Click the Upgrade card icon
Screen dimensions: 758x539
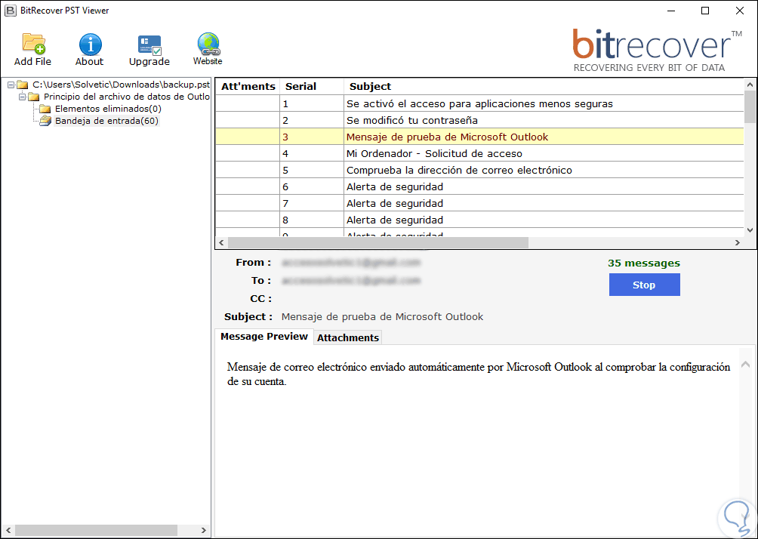(149, 45)
